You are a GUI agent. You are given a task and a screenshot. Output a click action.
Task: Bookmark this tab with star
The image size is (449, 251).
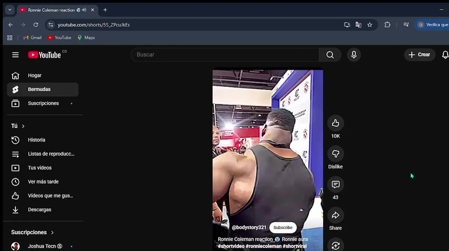tap(370, 25)
